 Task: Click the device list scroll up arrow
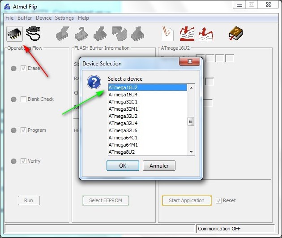tap(191, 88)
